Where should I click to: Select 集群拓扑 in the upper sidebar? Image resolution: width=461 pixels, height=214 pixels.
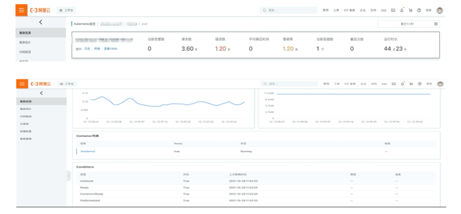tap(25, 43)
